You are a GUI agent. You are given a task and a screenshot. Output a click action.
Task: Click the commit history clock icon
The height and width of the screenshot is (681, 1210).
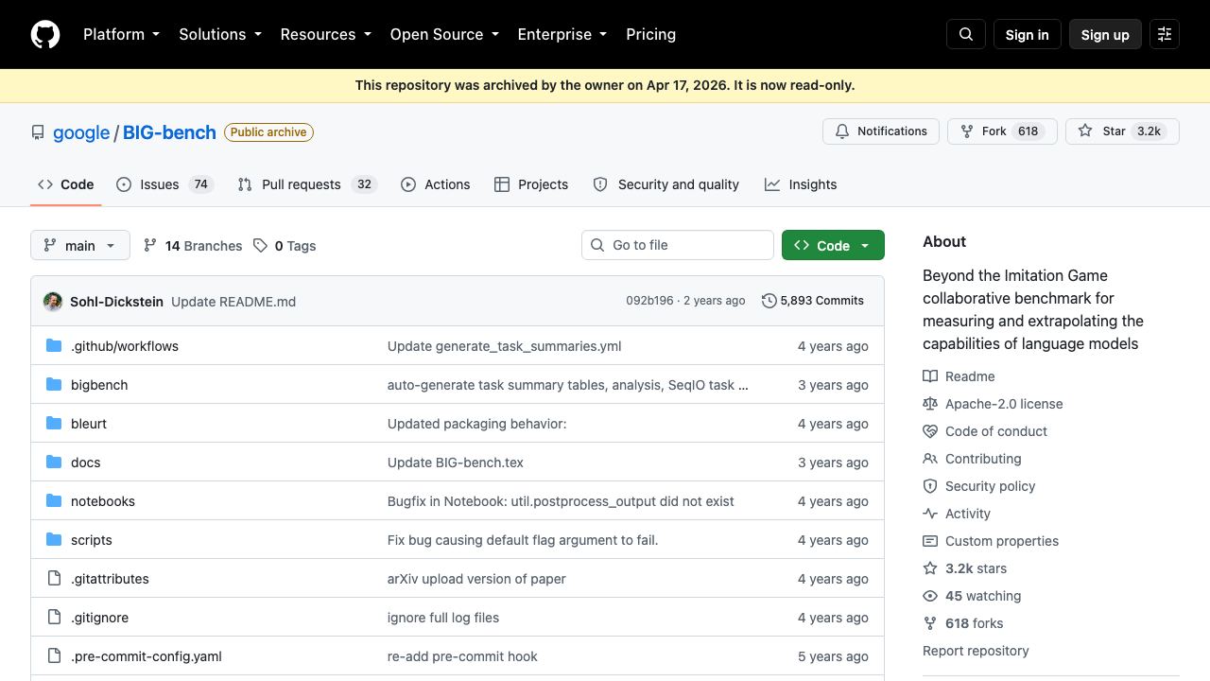(x=769, y=301)
